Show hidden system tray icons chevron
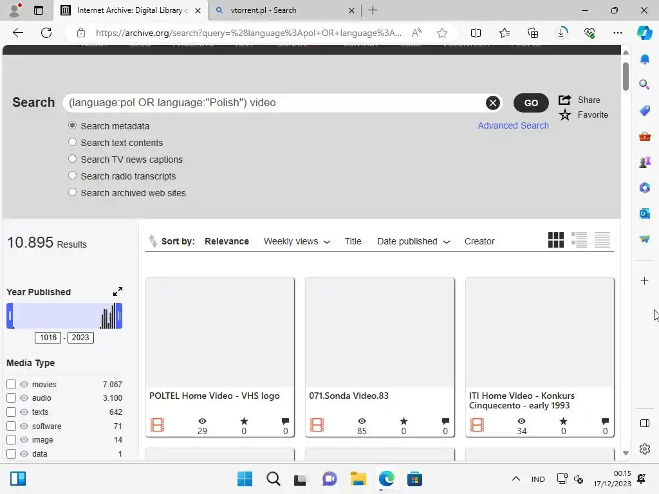The height and width of the screenshot is (494, 659). click(x=515, y=479)
